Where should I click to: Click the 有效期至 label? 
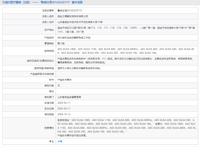[x=49, y=114]
